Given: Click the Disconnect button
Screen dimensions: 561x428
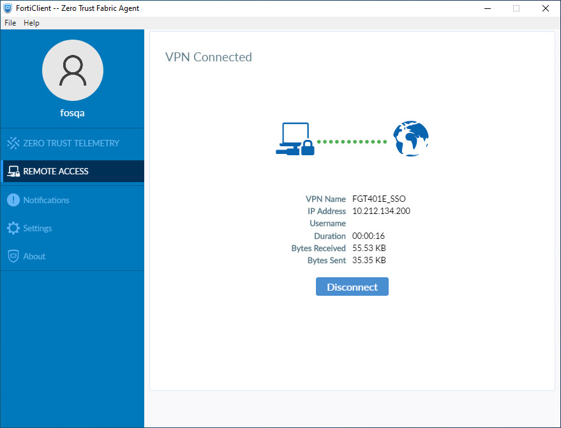Looking at the screenshot, I should point(352,286).
